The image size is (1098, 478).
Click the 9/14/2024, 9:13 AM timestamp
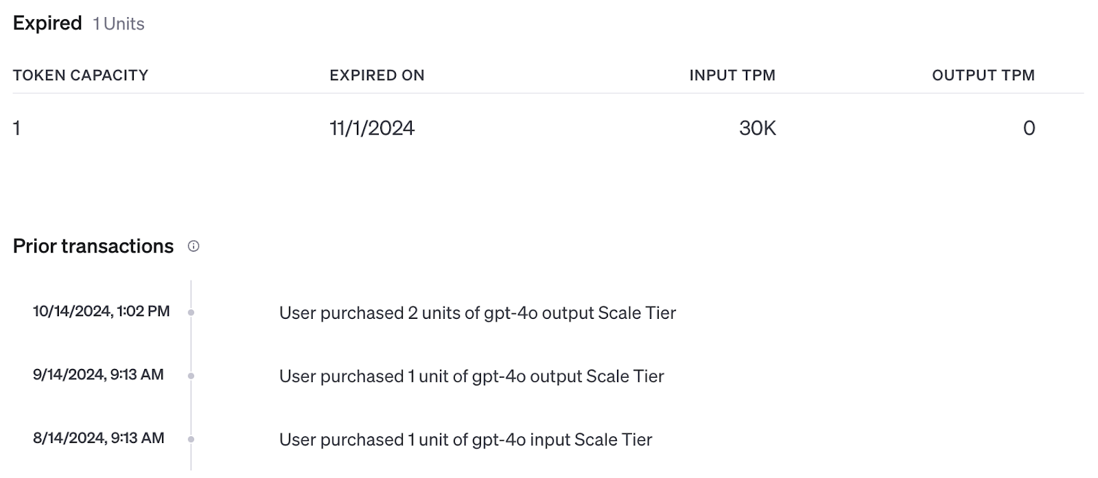(98, 374)
